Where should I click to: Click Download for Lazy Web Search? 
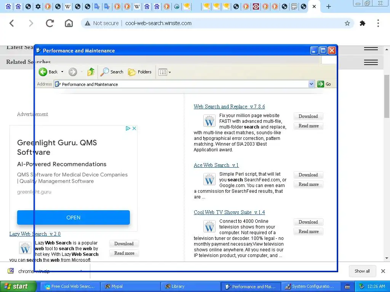coord(124,244)
